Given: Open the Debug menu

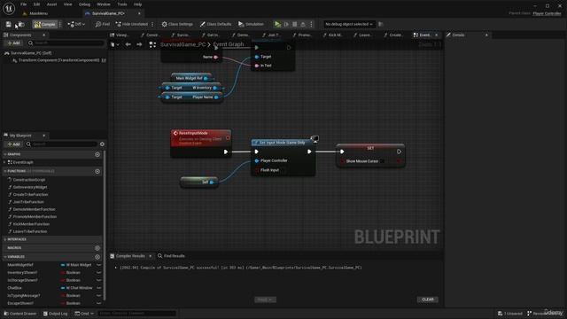Looking at the screenshot, I should click(x=84, y=4).
